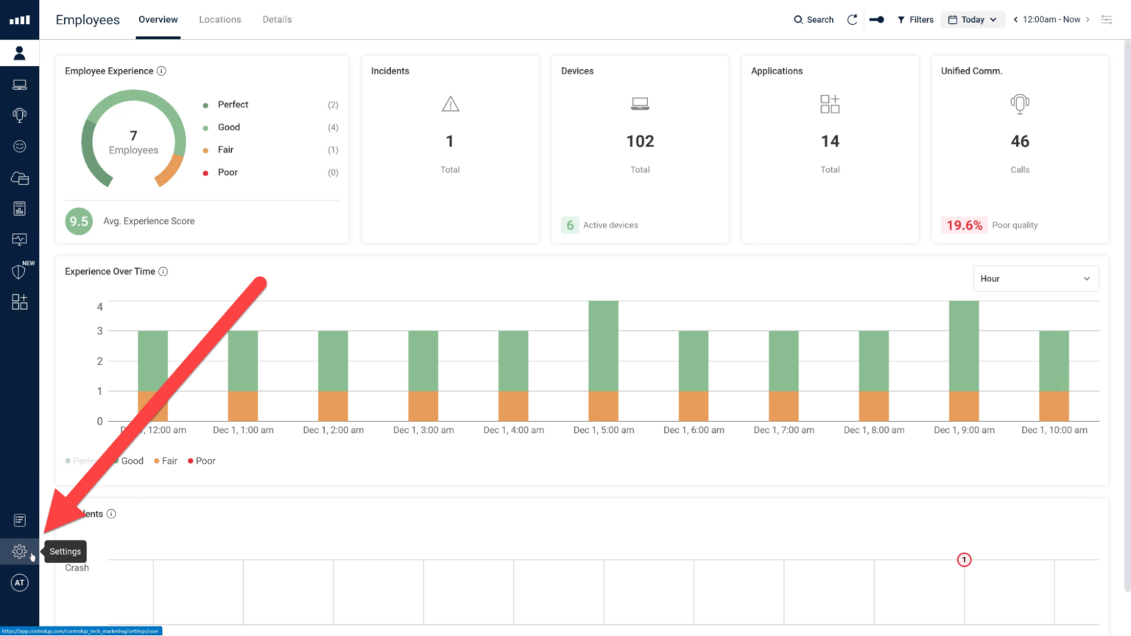Click the apps grid icon in the sidebar

[19, 302]
